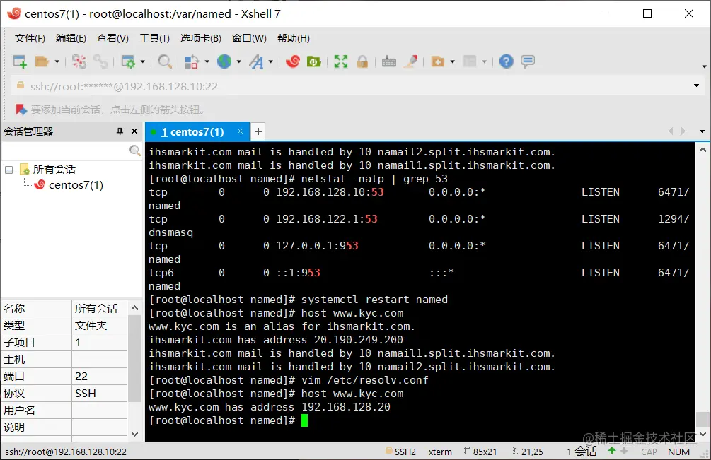Toggle full screen with green arrows icon
This screenshot has width=711, height=460.
[341, 61]
